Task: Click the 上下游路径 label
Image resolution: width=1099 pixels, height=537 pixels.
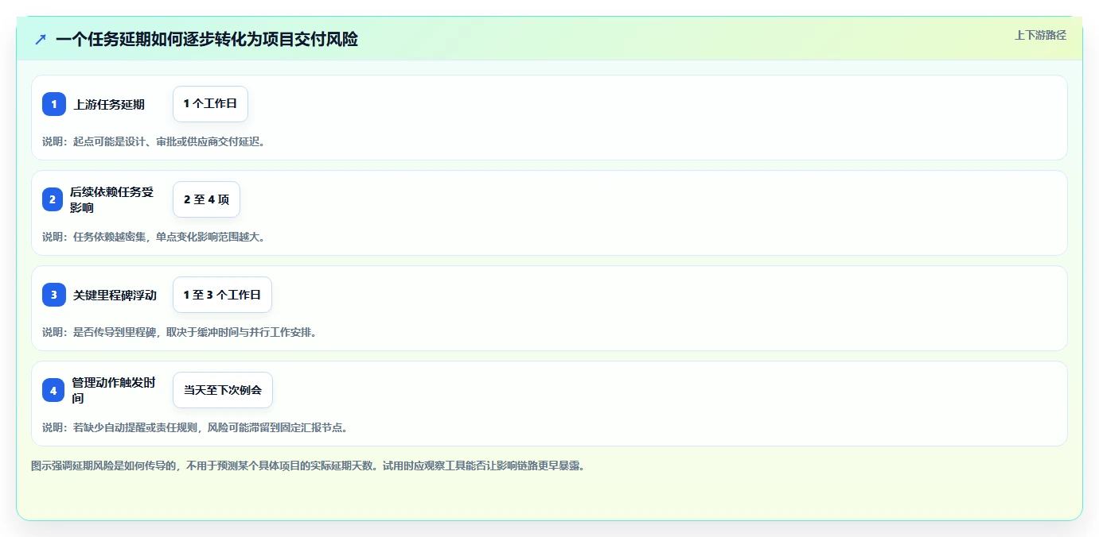Action: click(1040, 35)
